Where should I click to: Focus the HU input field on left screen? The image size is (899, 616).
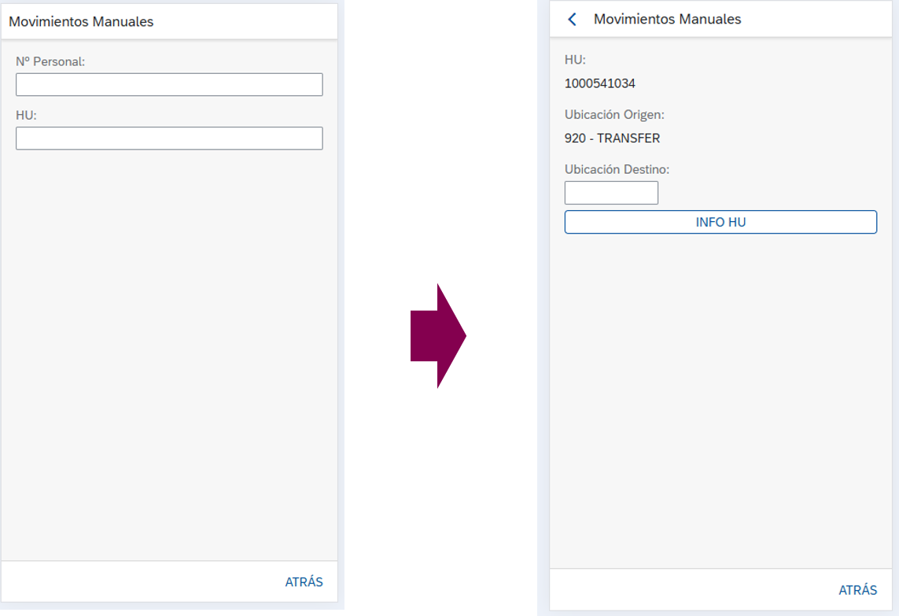(x=169, y=138)
